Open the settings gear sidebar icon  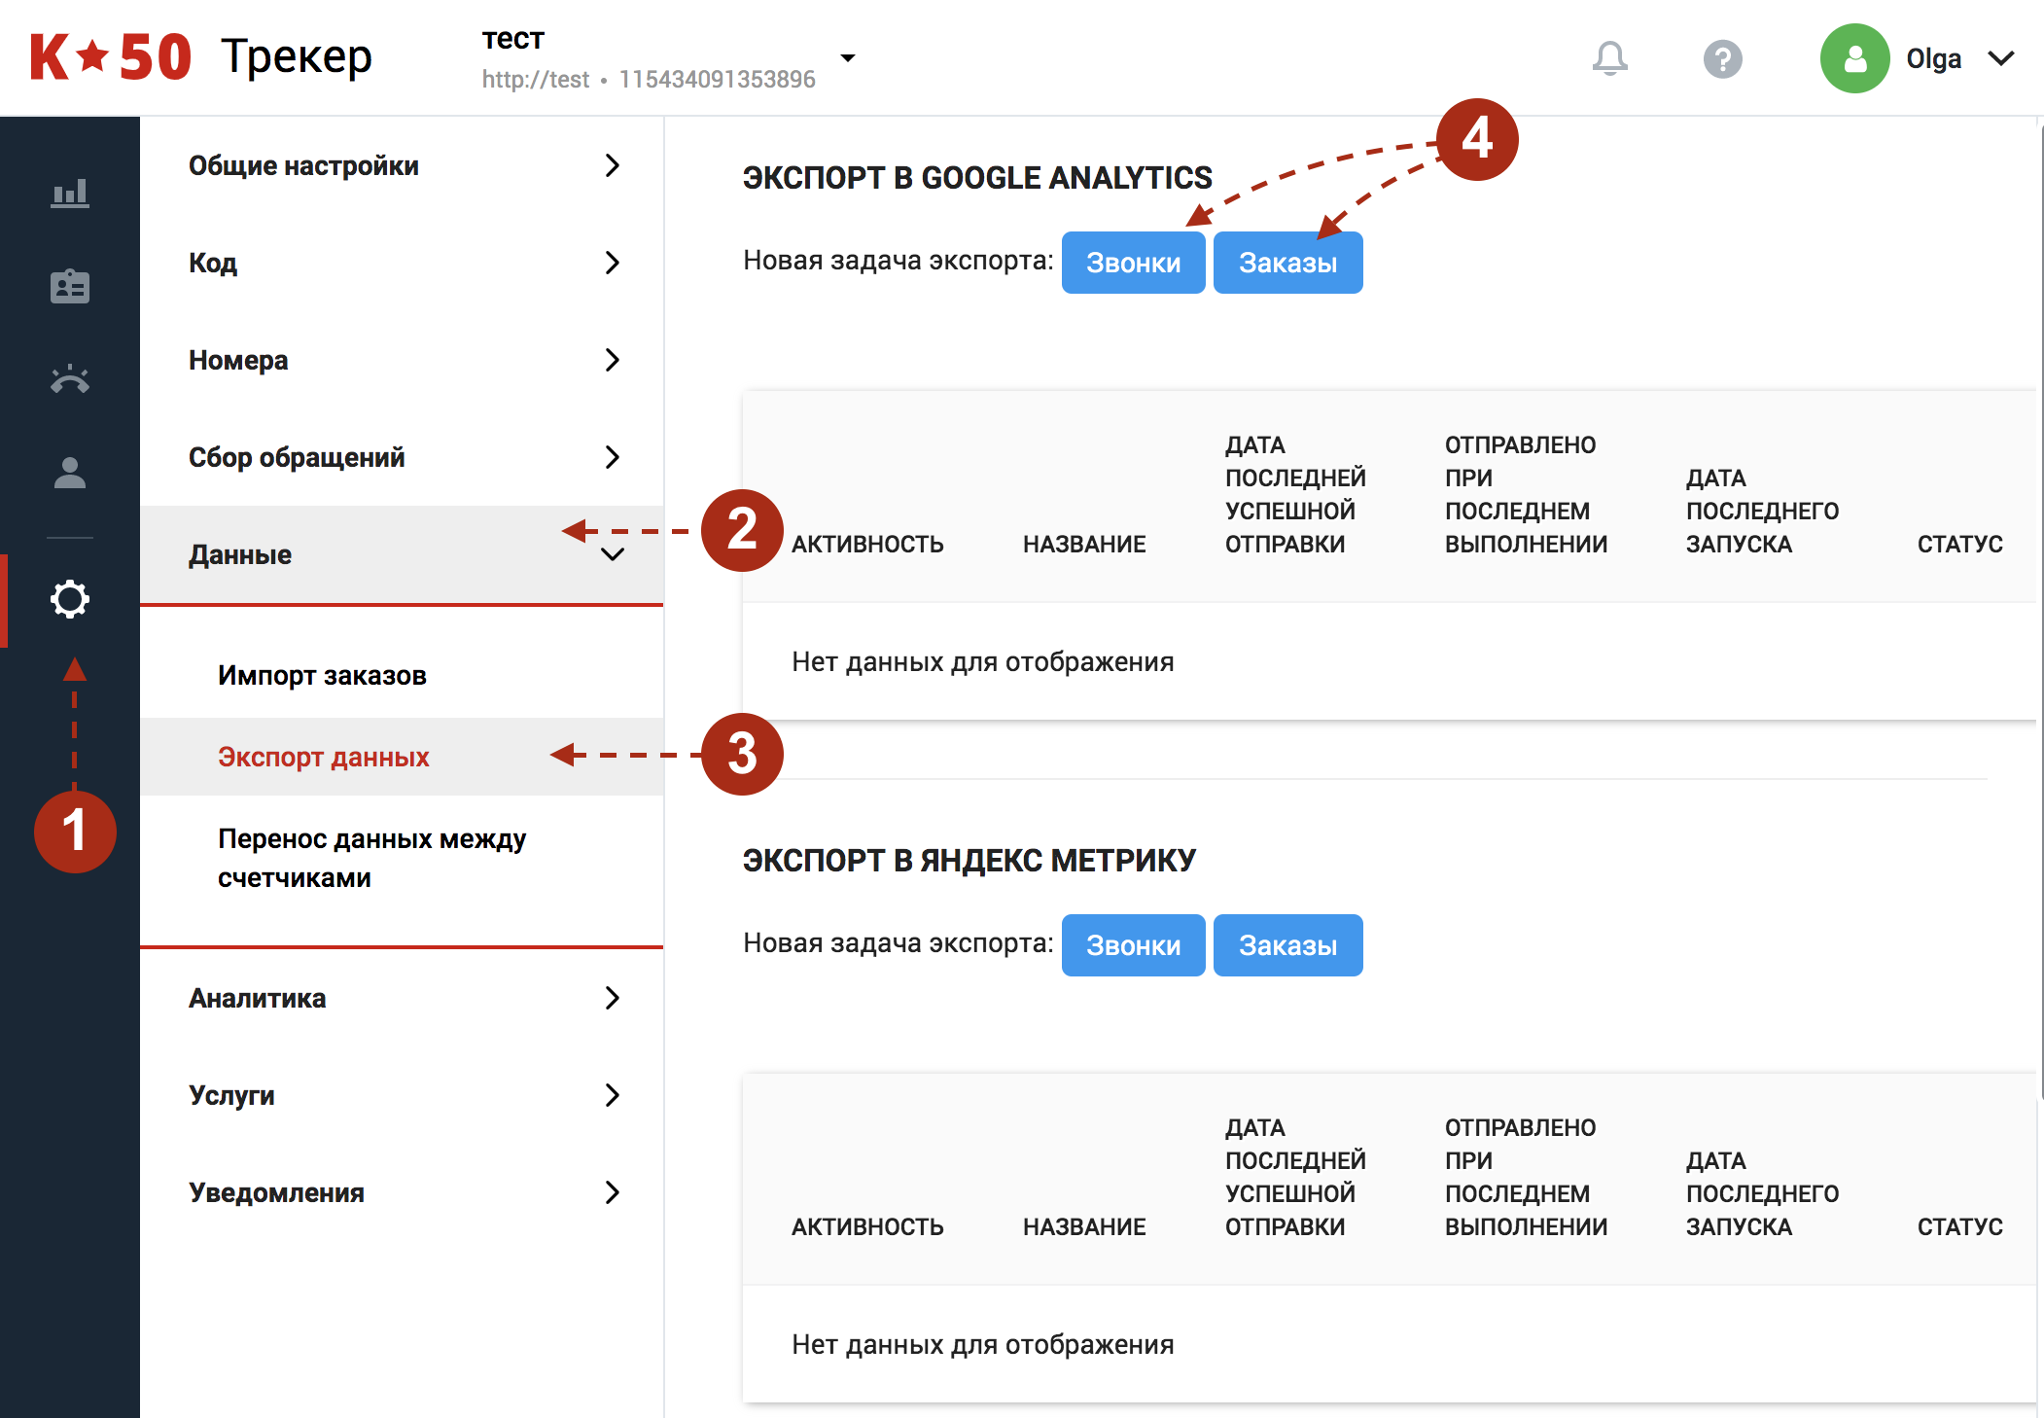click(x=70, y=599)
